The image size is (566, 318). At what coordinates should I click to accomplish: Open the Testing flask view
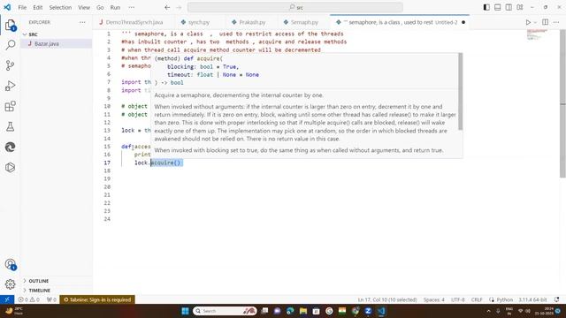[x=10, y=126]
